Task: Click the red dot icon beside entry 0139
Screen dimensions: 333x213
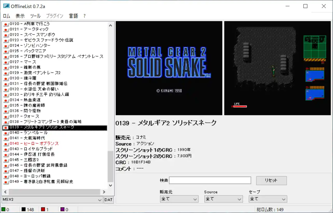Action: pos(6,127)
